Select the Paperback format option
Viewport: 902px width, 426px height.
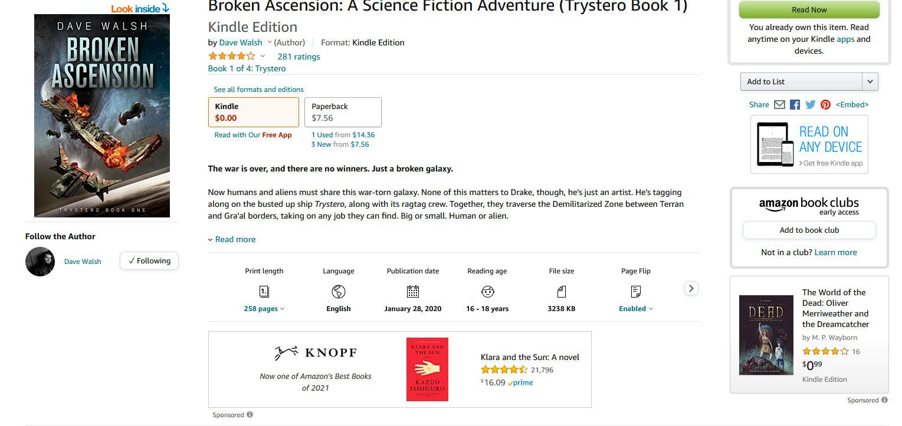(x=343, y=112)
